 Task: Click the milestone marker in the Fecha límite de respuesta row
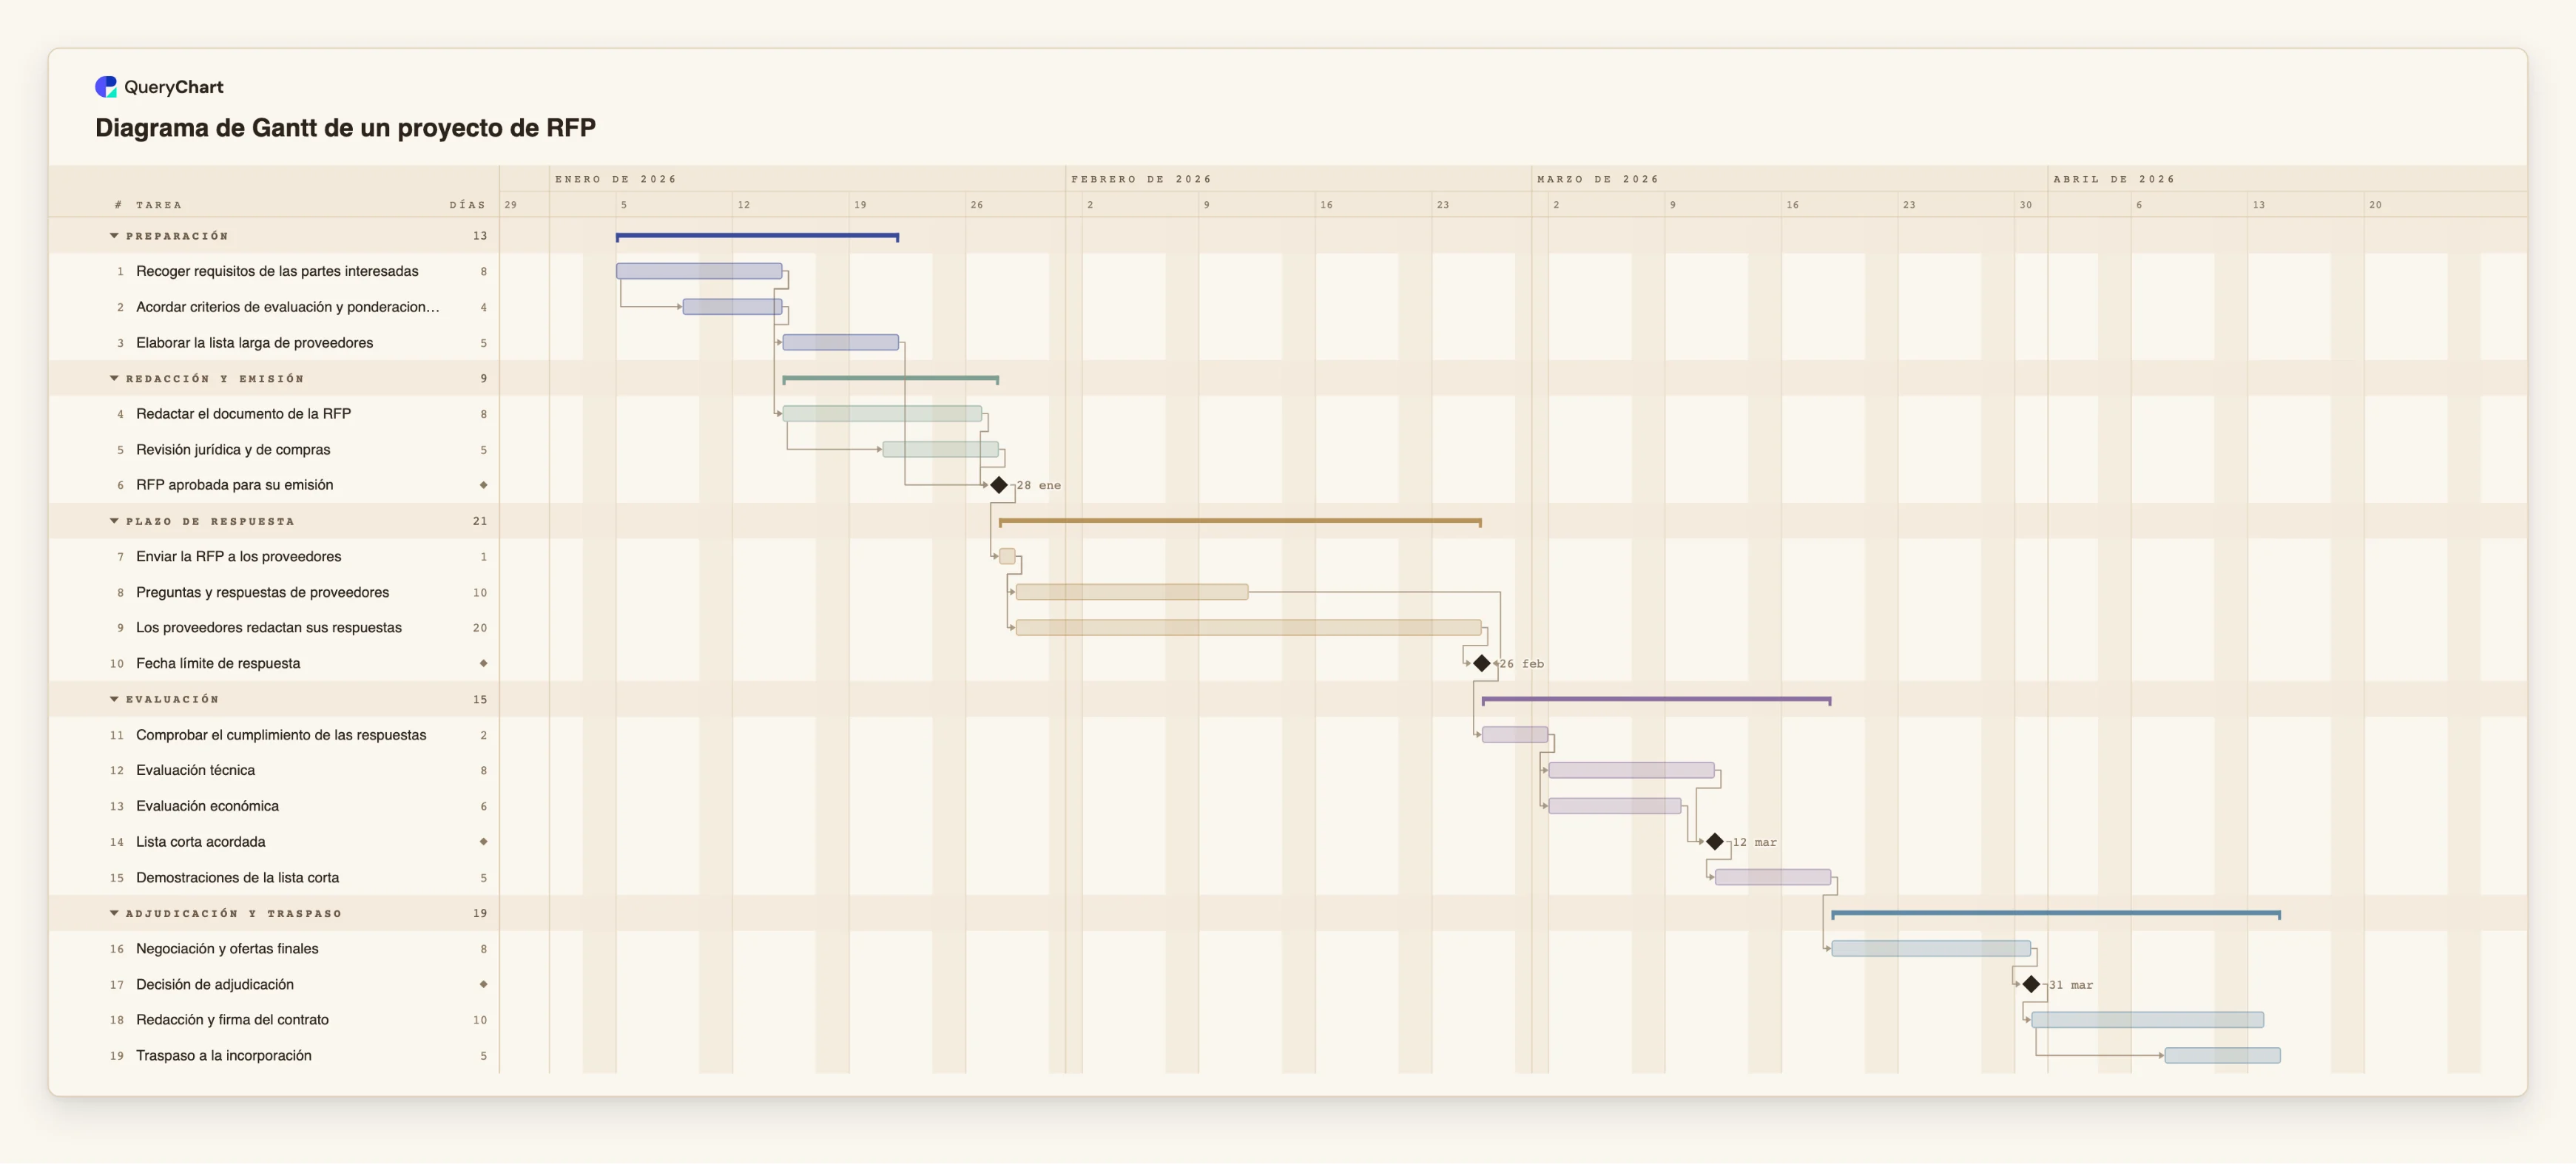484,663
